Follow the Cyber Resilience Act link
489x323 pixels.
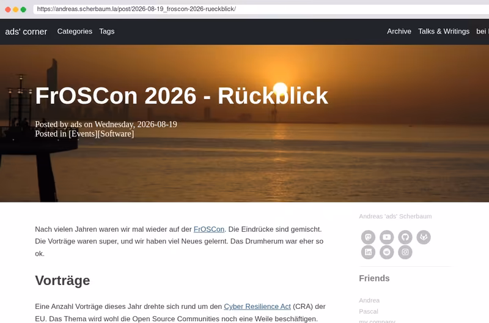[x=257, y=306]
